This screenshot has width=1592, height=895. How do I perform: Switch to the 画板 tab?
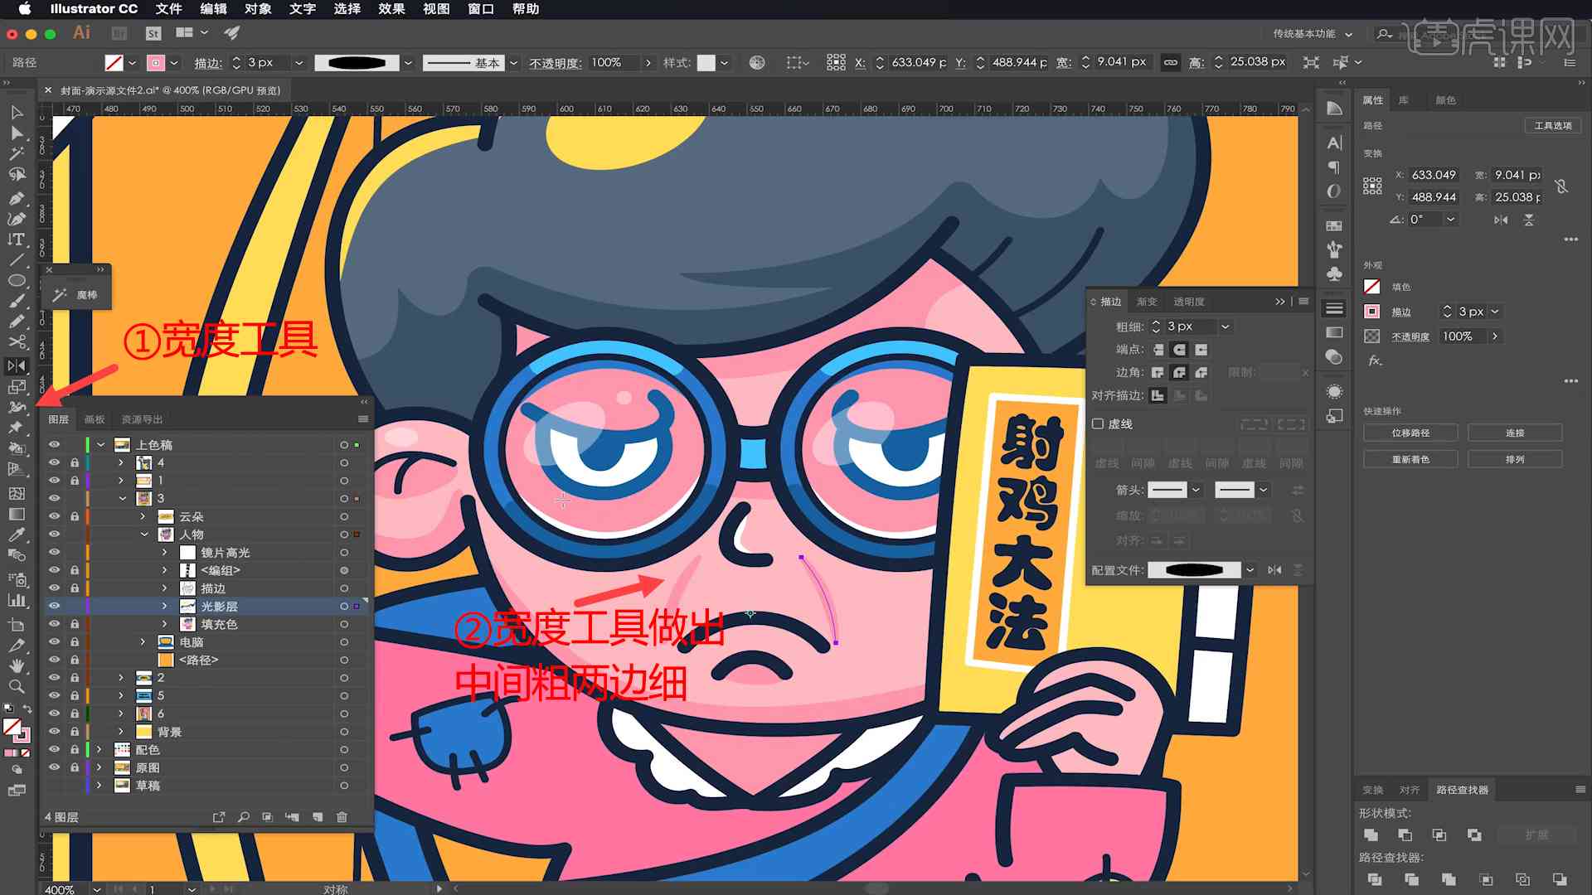coord(95,419)
